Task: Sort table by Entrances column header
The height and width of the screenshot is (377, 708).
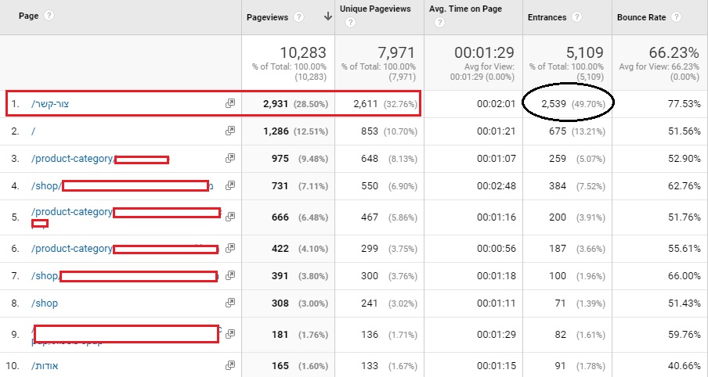Action: [547, 16]
